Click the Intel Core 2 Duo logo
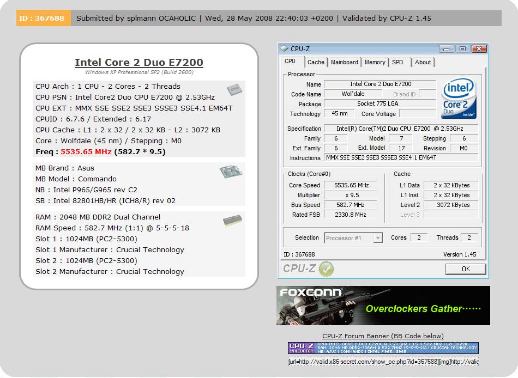Viewport: 518px width, 378px height. tap(459, 98)
